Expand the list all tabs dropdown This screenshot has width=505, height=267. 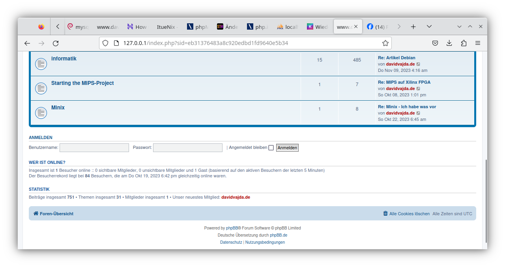429,26
